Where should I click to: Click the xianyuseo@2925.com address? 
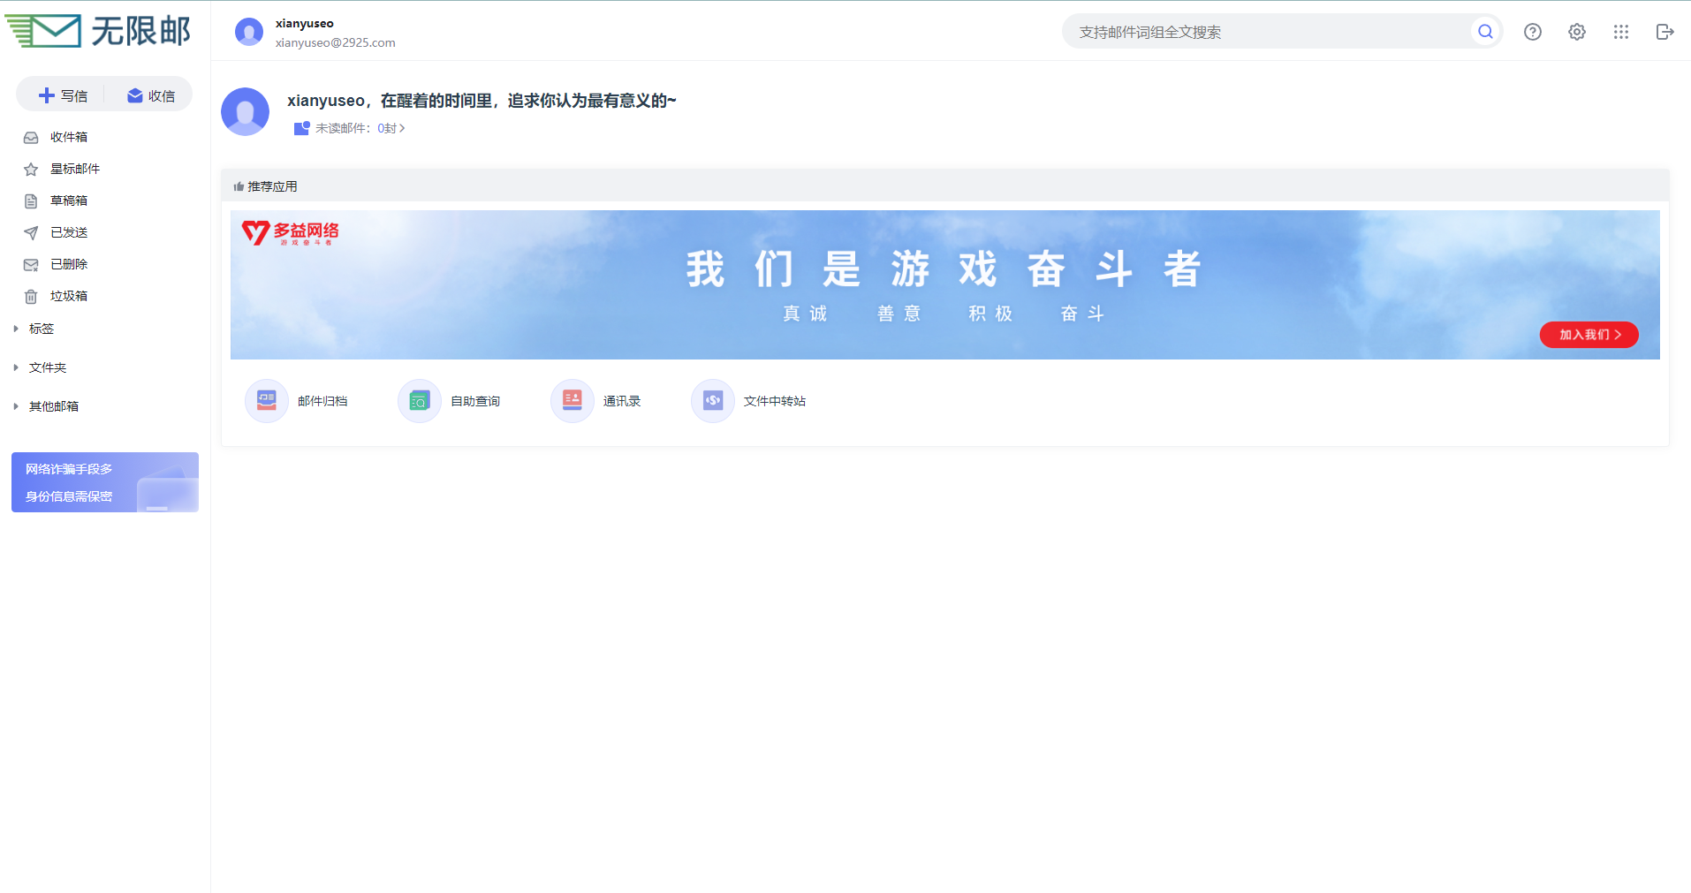coord(335,42)
